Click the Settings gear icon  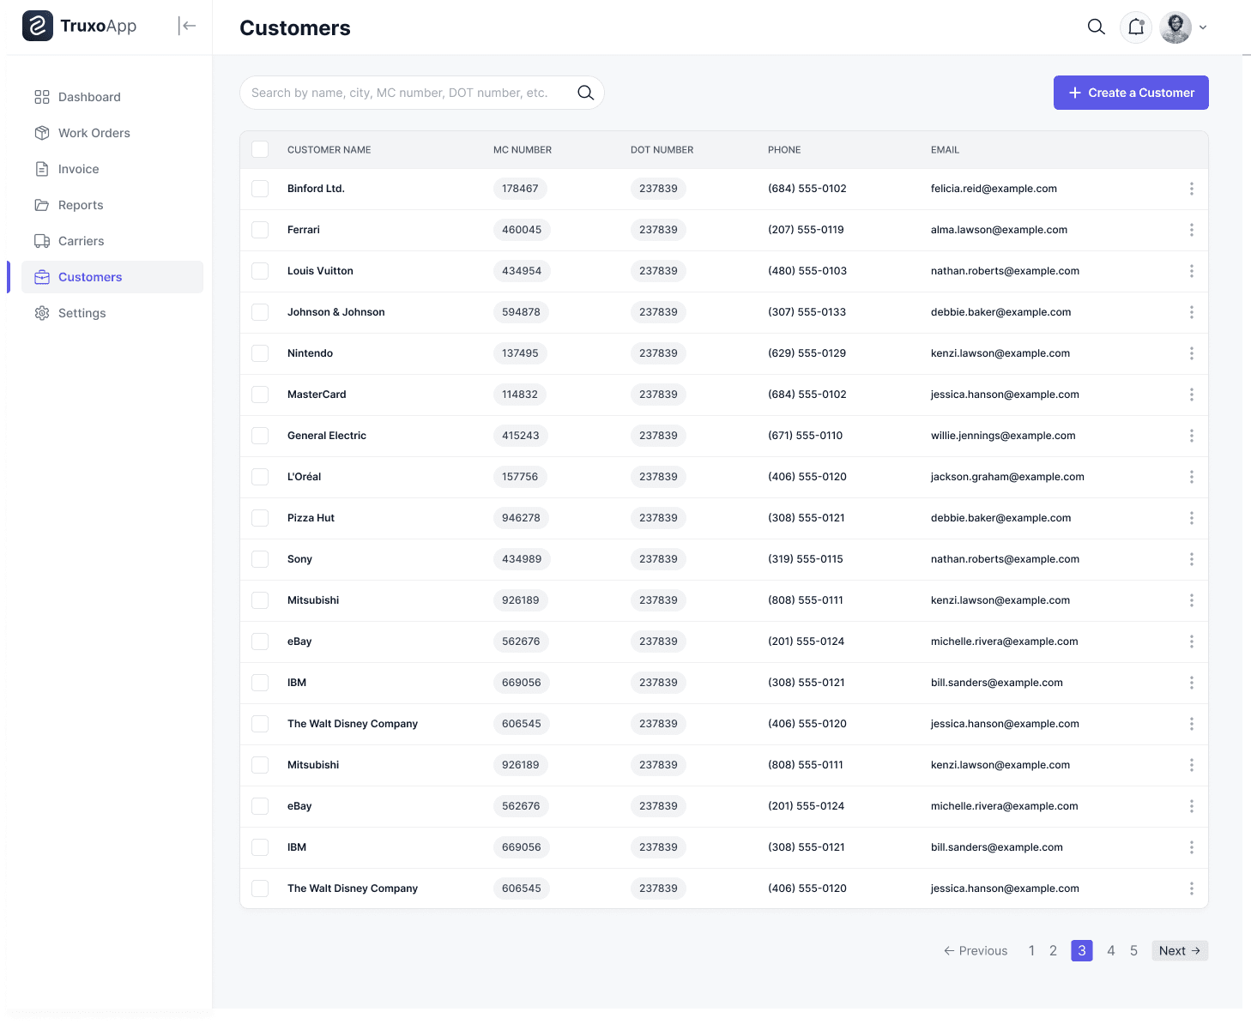42,313
